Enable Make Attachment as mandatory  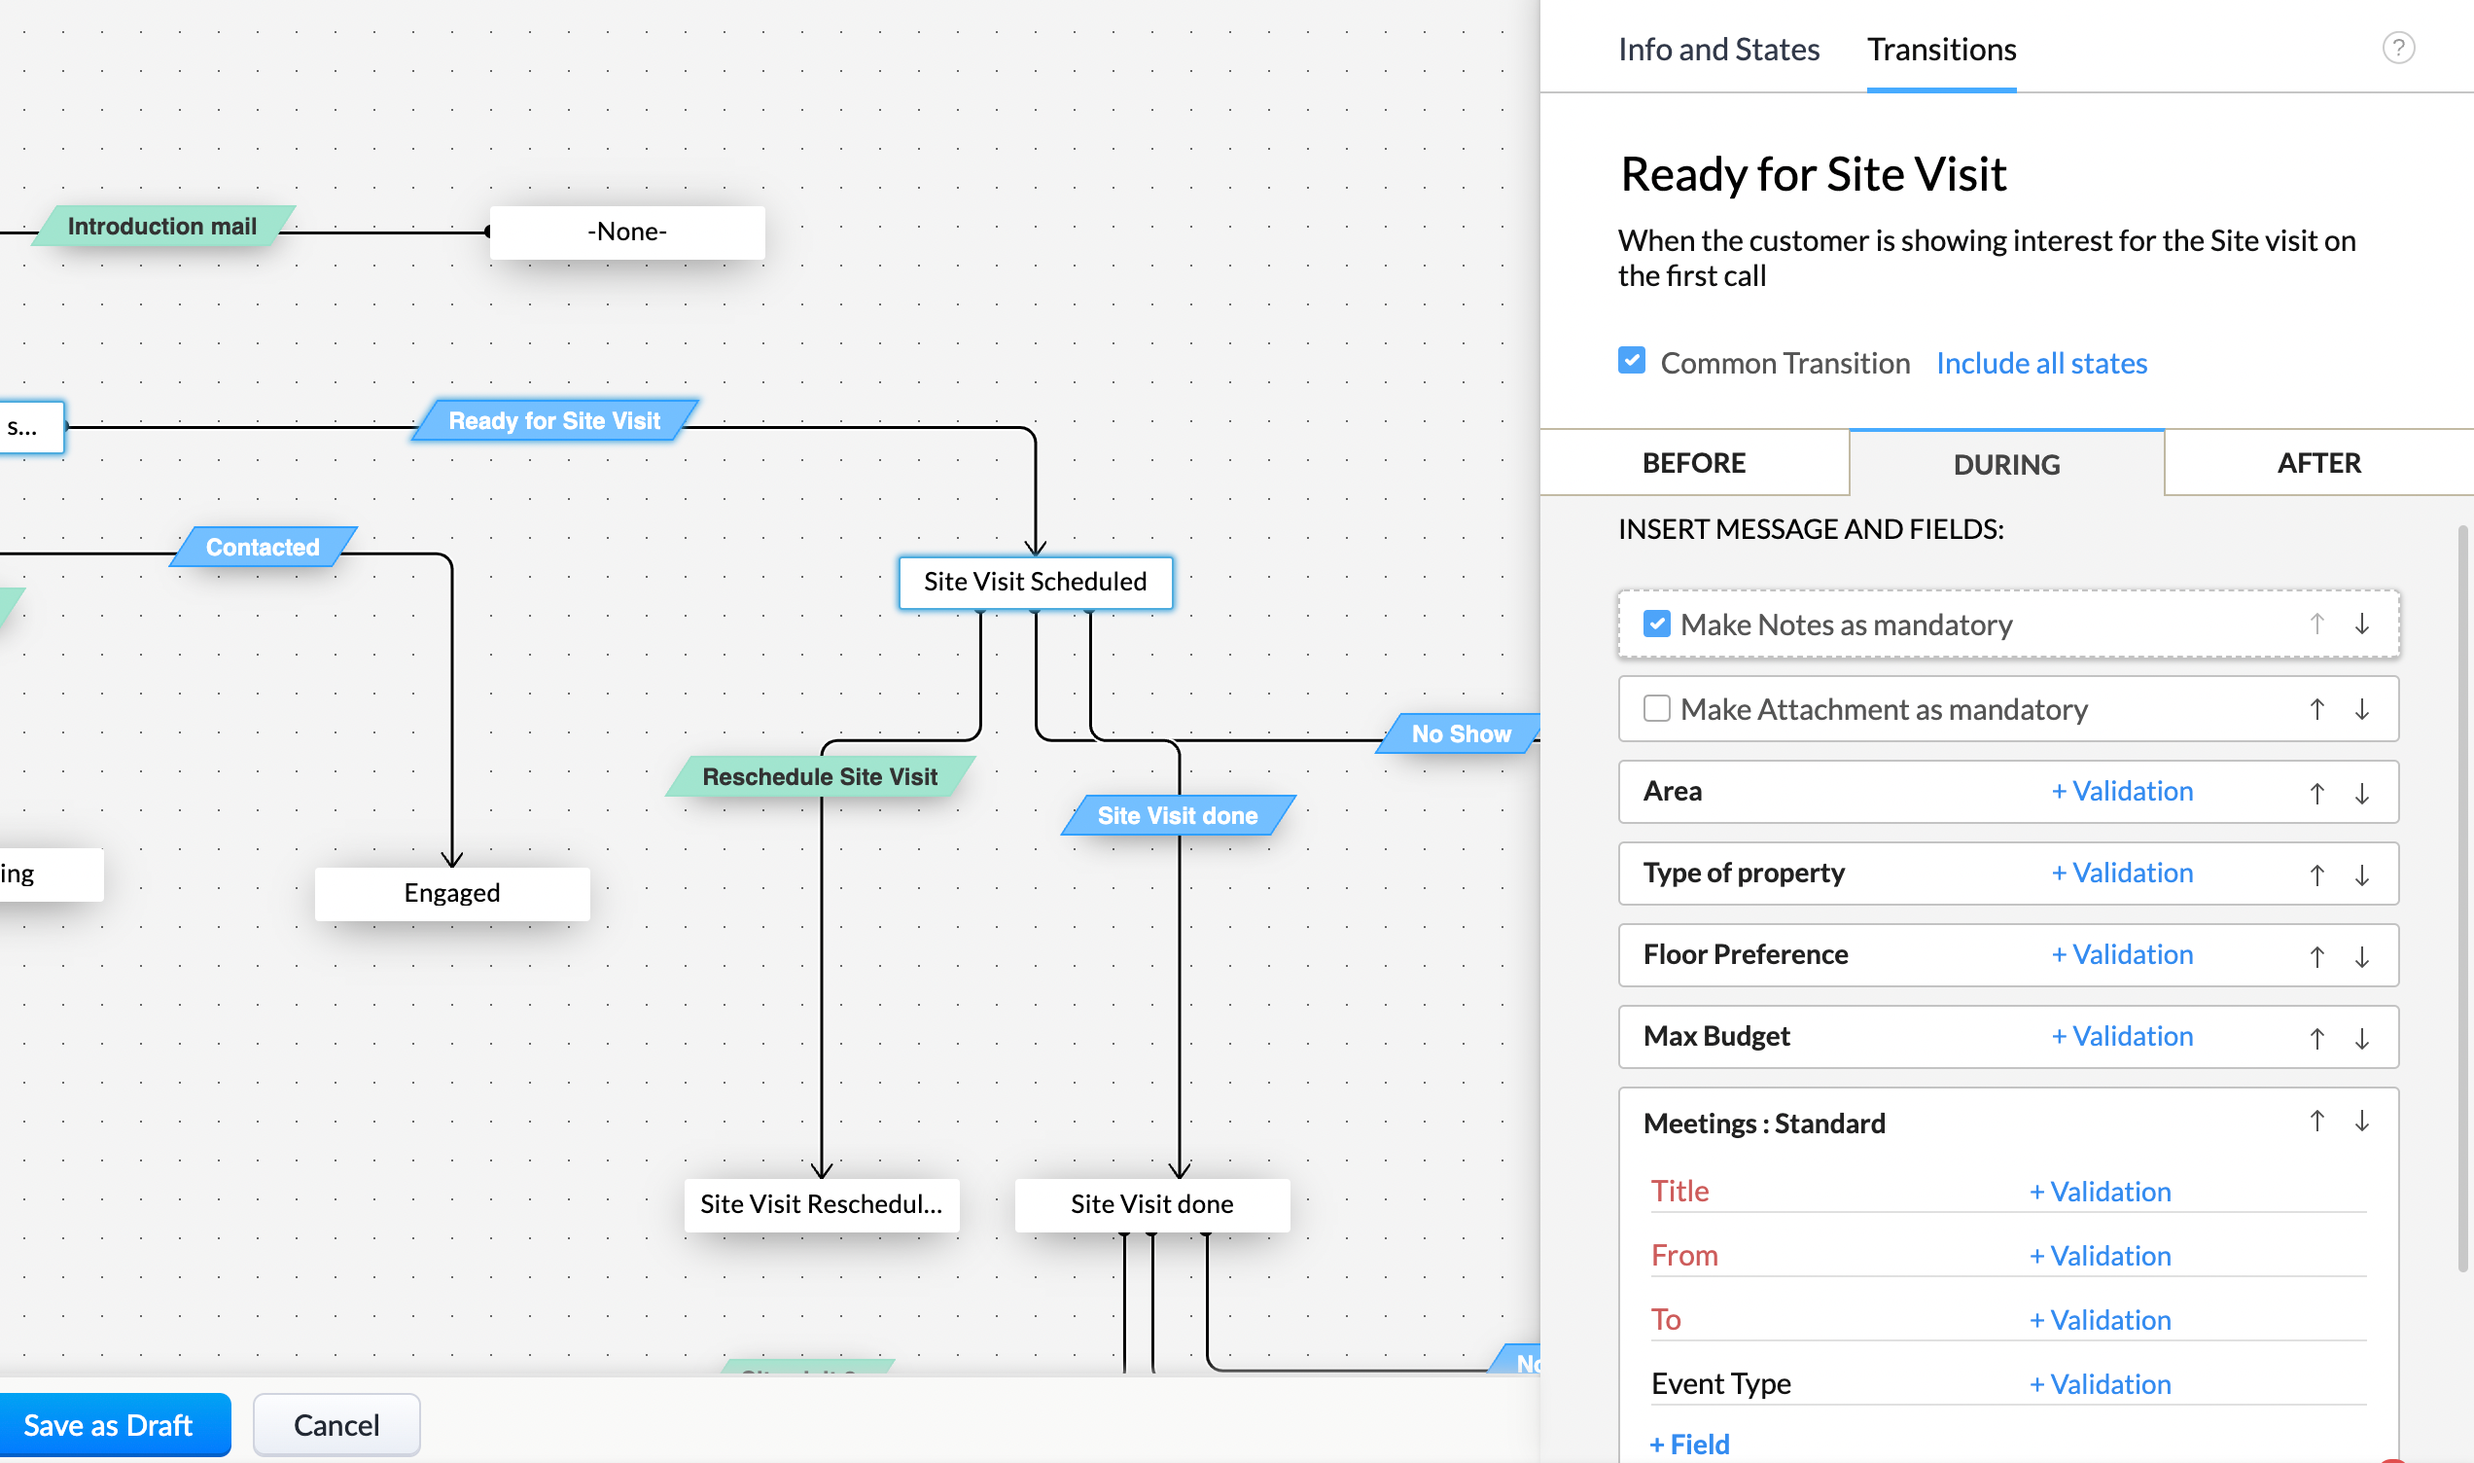pos(1656,709)
